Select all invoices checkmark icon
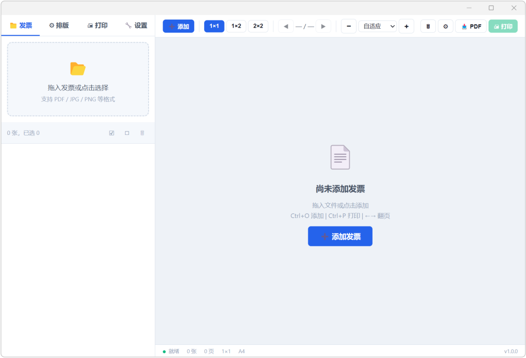The height and width of the screenshot is (358, 526). pos(112,133)
